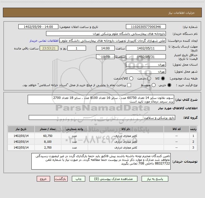205x198 pixels.
Task: Click کاتتر مجاری ادراری in row 3
Action: tap(126, 148)
